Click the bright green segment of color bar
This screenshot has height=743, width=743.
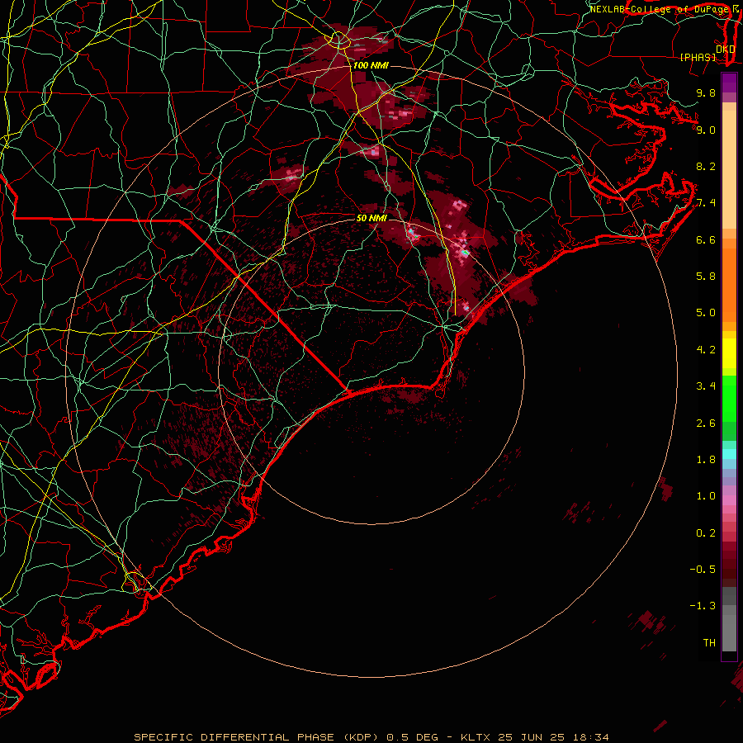click(729, 398)
